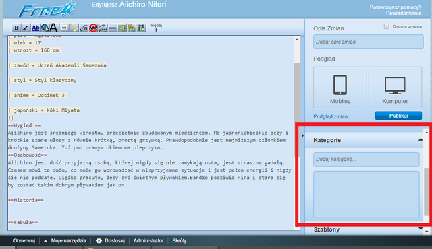Screen dimensions: 432x249
Task: Insert external link globe icon
Action: point(45,28)
